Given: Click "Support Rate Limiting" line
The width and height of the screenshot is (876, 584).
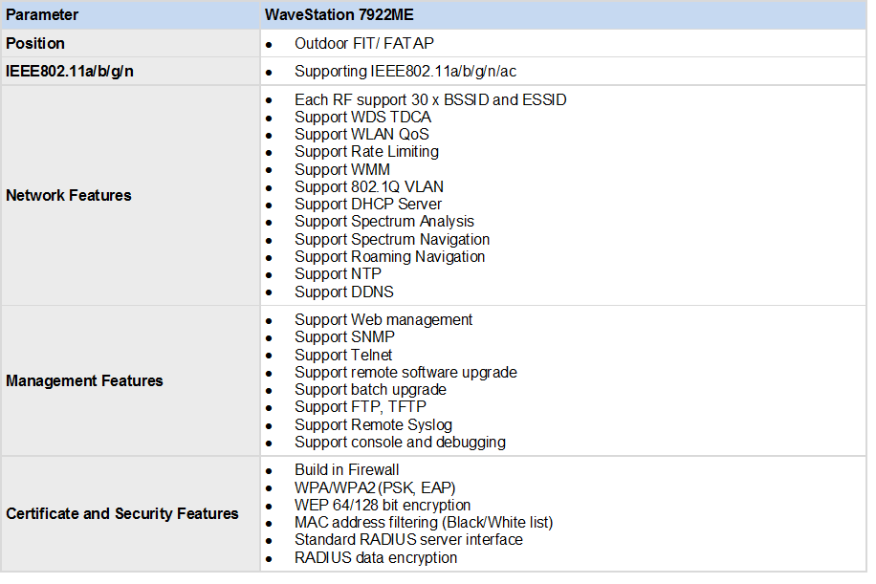Looking at the screenshot, I should coord(367,152).
